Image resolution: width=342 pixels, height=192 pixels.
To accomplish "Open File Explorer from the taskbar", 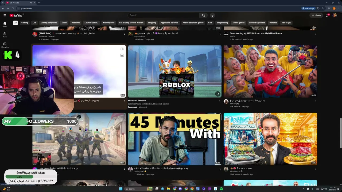I will point(169,189).
